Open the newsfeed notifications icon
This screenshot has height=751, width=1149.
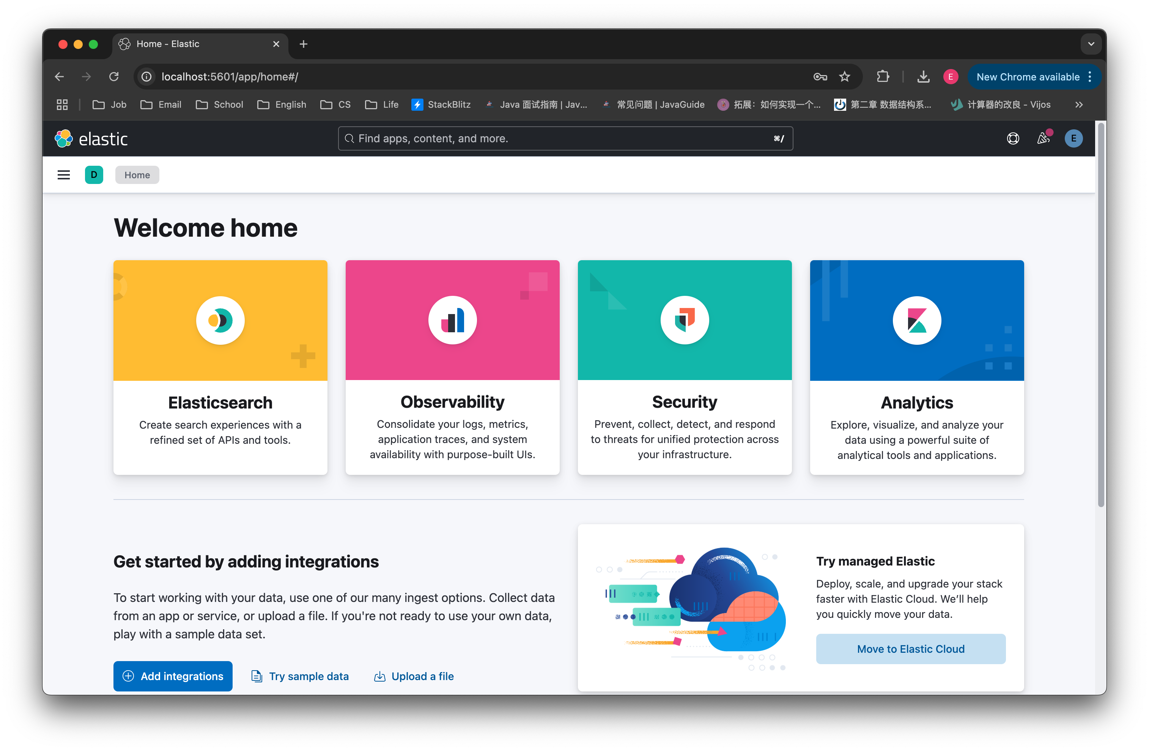tap(1043, 139)
